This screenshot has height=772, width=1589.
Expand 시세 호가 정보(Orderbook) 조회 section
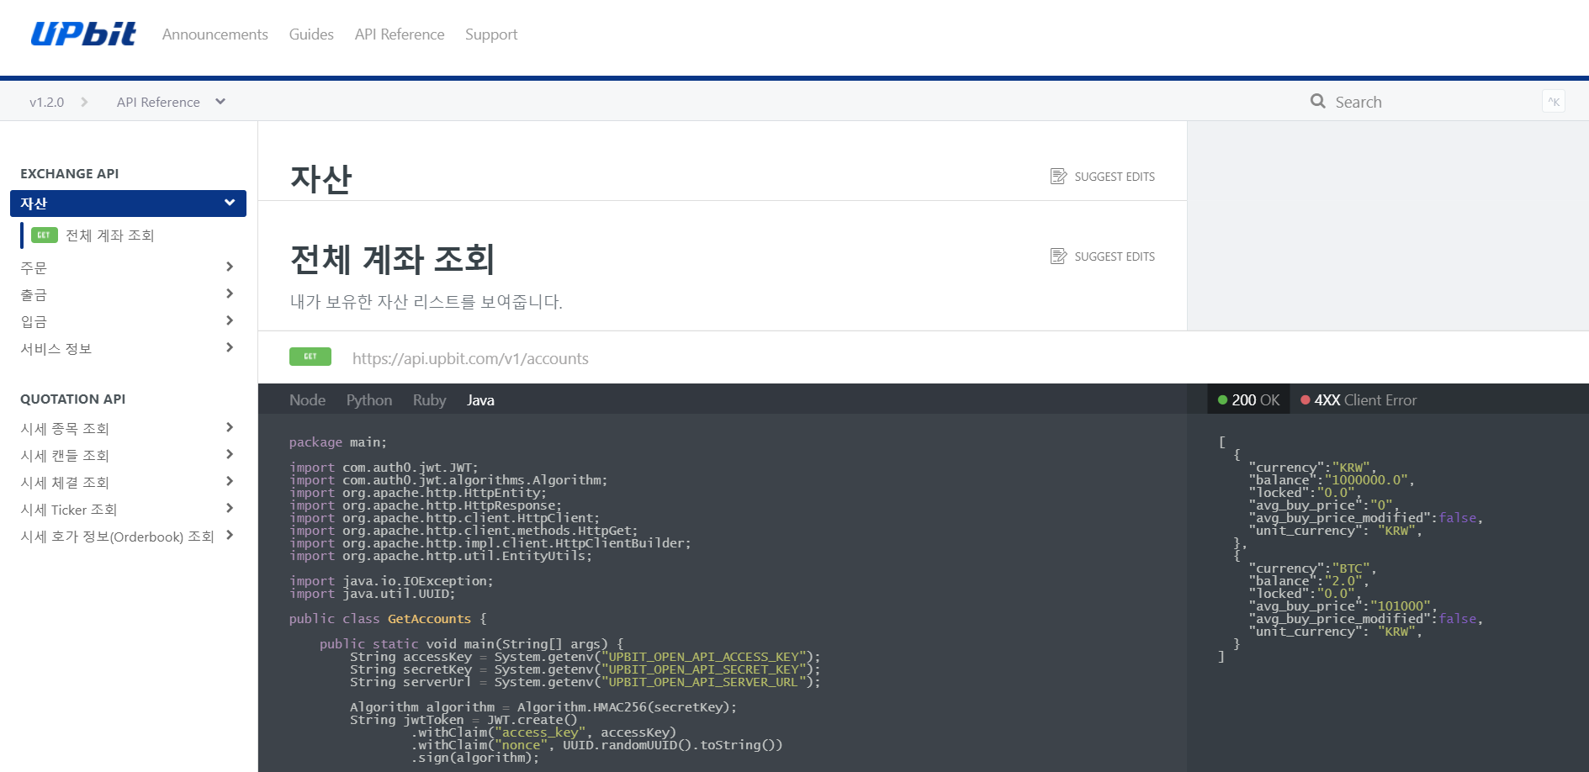128,536
